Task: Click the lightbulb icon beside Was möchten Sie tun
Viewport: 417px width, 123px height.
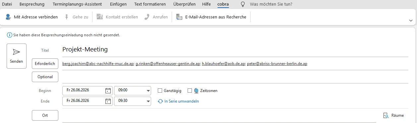Action: click(243, 4)
